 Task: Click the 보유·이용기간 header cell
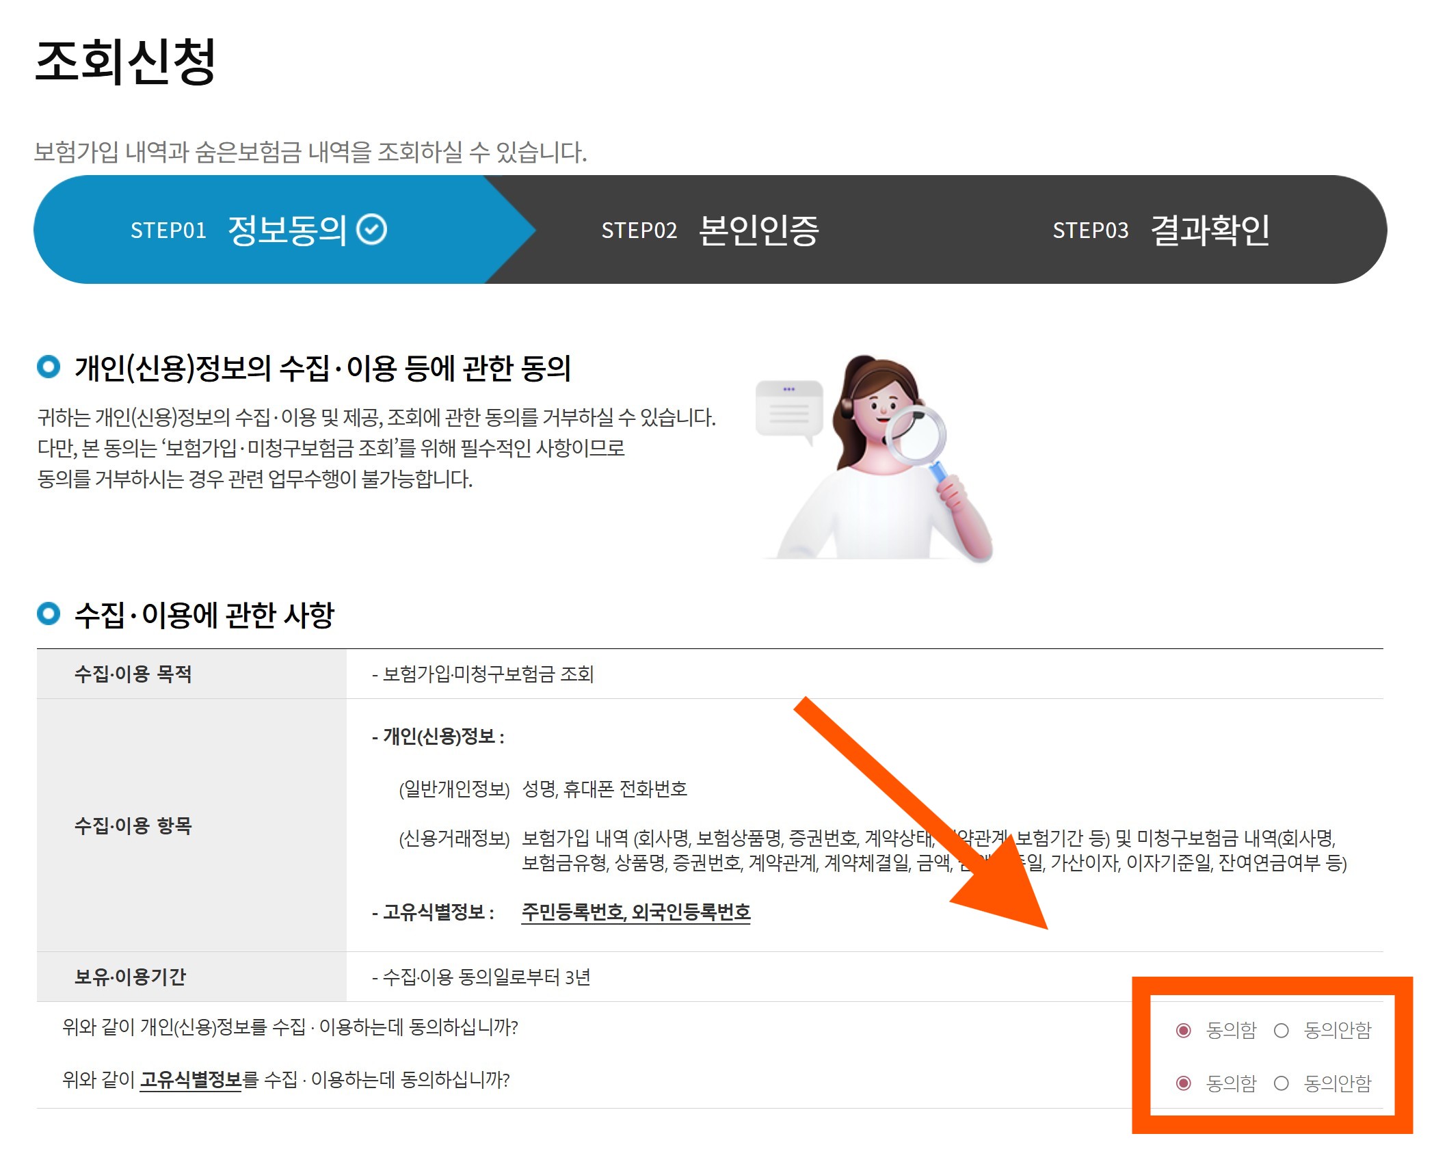click(130, 977)
